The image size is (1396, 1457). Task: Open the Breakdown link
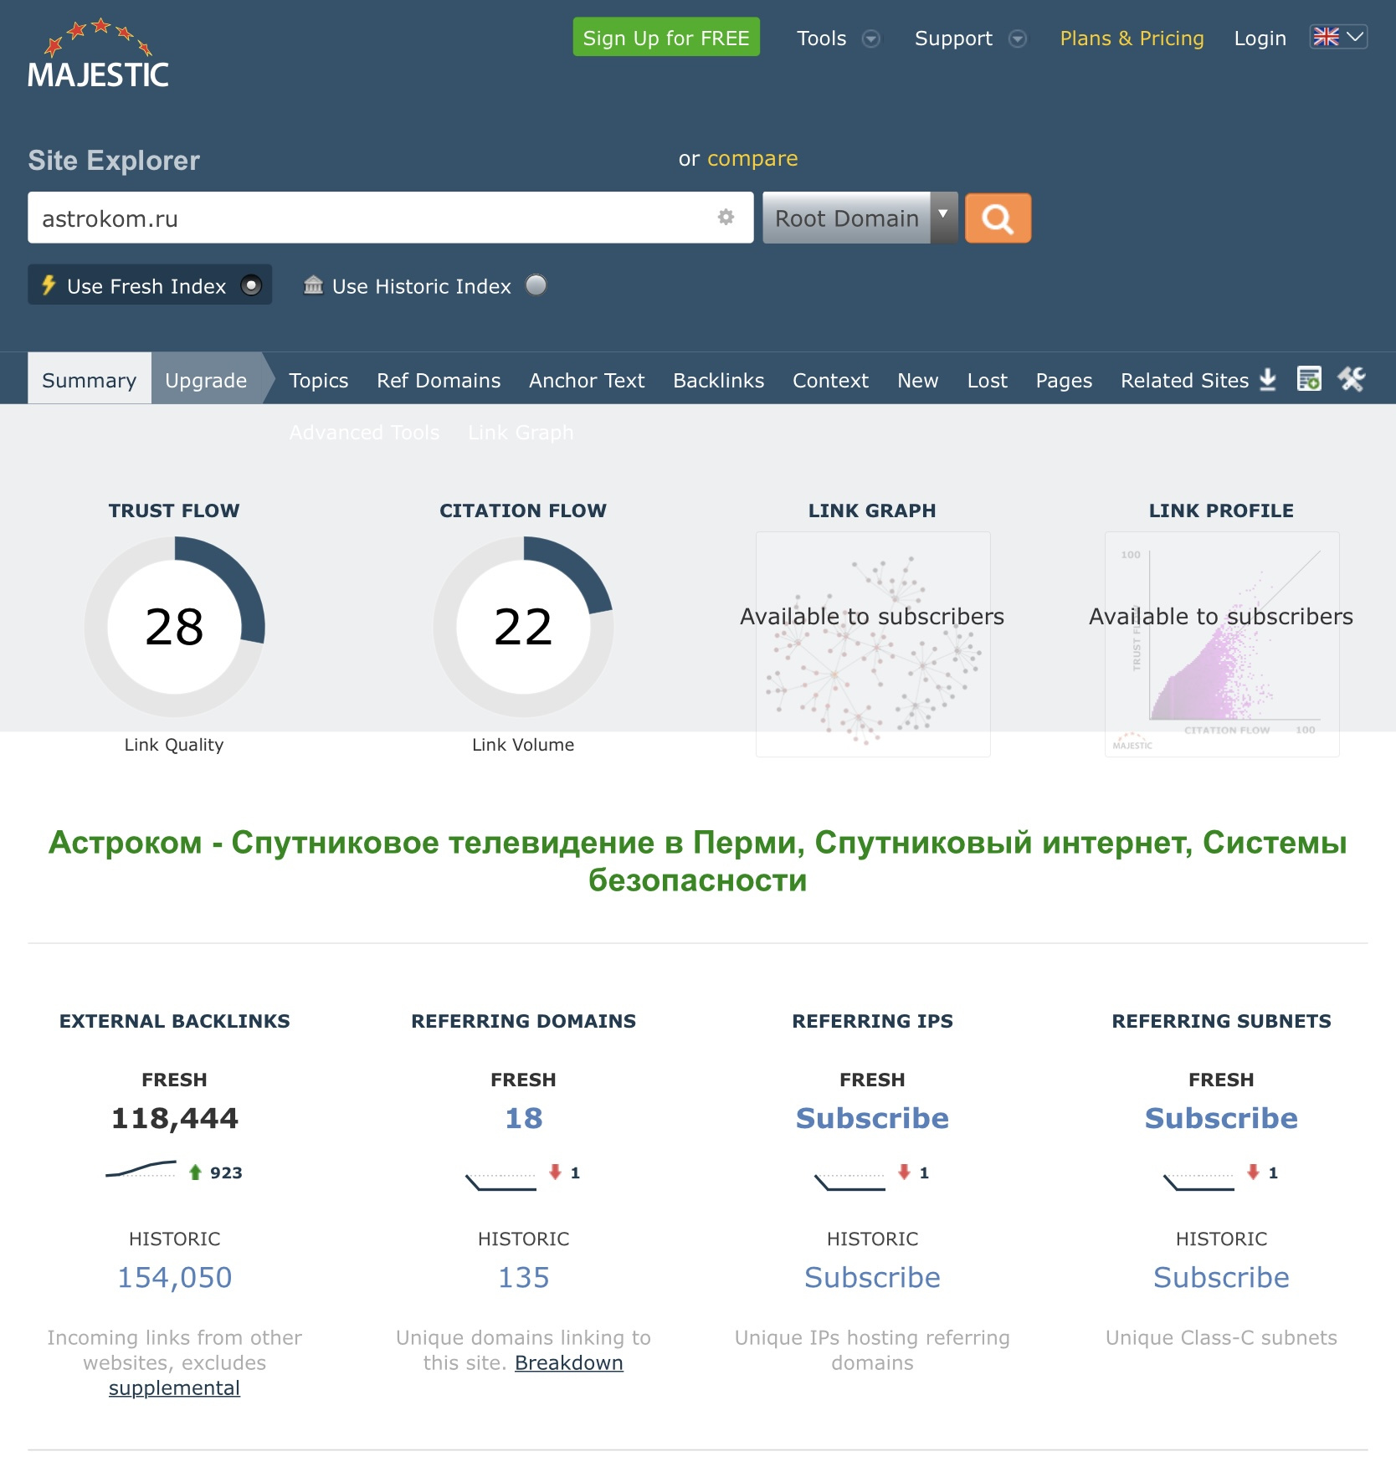click(x=569, y=1362)
